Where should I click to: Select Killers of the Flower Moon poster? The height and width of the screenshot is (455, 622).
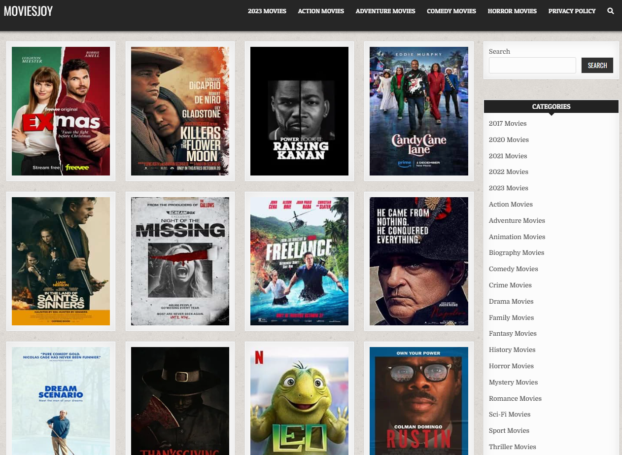click(180, 111)
